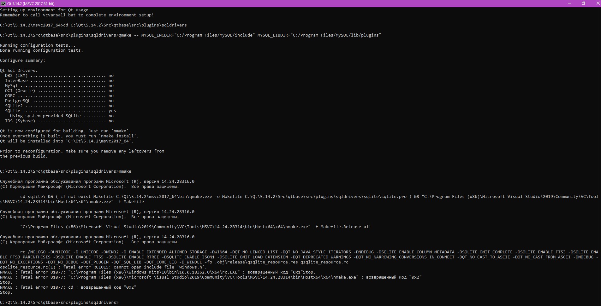Click 'Prior to reconfiguration' line
The image size is (601, 306).
tap(82, 151)
